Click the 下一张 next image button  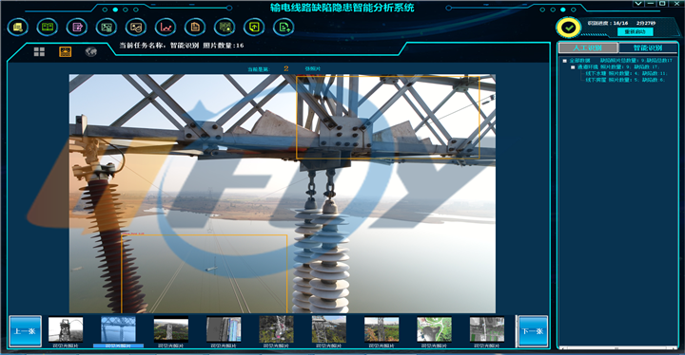point(532,331)
